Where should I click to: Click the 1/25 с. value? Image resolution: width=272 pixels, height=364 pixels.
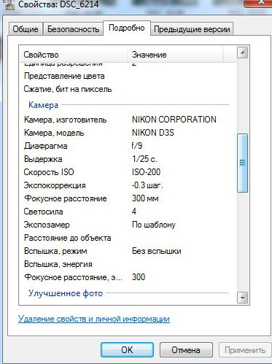coord(144,159)
